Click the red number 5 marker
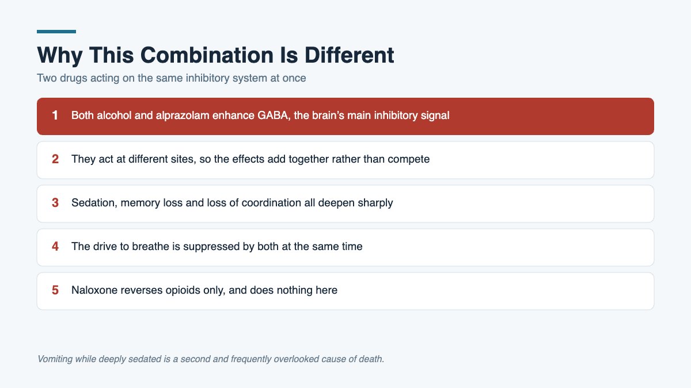 (x=55, y=290)
